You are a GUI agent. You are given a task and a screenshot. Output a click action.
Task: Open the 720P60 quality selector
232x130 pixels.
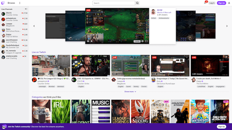pos(137,41)
